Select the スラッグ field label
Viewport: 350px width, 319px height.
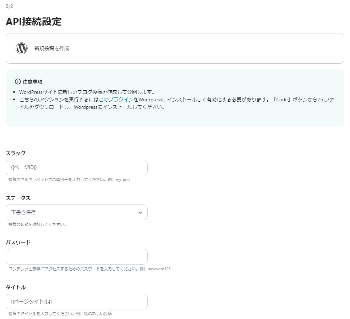(x=16, y=153)
